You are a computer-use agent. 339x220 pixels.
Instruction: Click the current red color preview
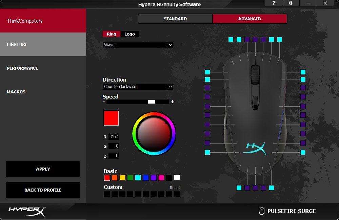click(111, 118)
